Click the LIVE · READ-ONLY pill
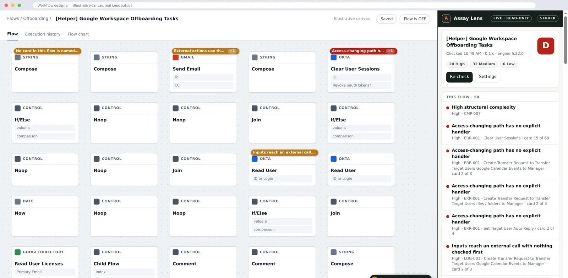Viewport: 568px width, 278px height. [x=511, y=18]
